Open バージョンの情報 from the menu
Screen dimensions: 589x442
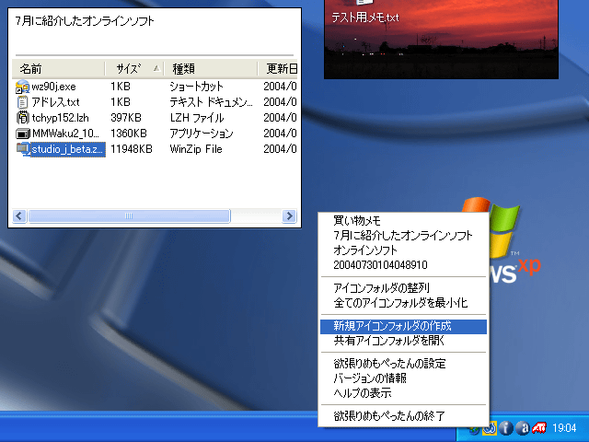pos(403,378)
